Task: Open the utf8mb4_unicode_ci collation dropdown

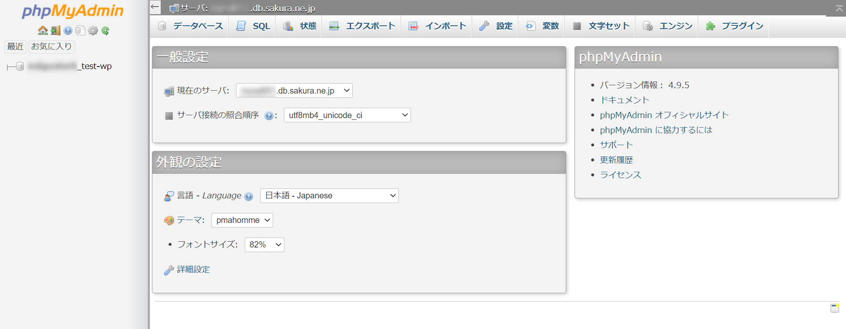Action: [x=347, y=115]
